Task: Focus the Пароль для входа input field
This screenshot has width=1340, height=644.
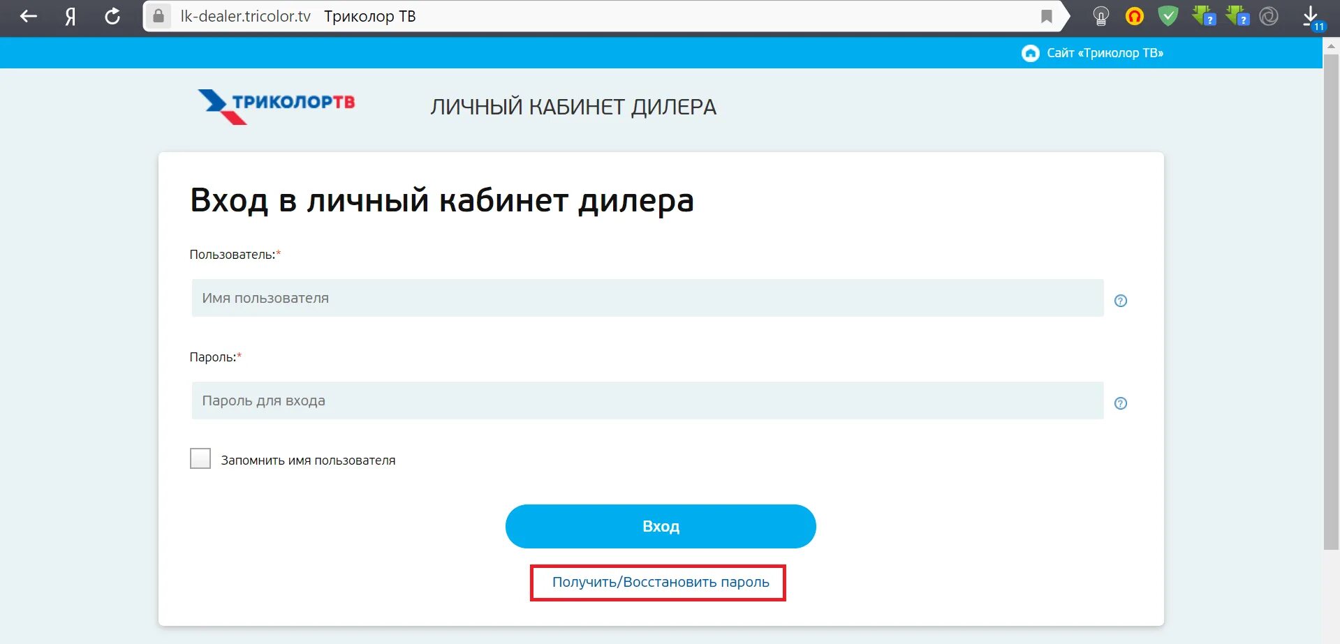Action: click(647, 400)
